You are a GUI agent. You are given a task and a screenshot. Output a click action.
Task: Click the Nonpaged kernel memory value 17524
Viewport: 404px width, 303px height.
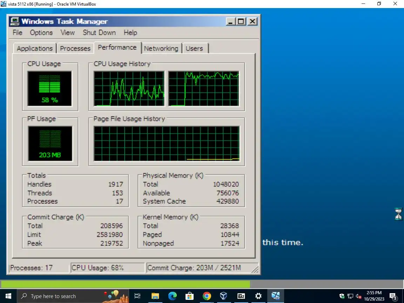[230, 243]
